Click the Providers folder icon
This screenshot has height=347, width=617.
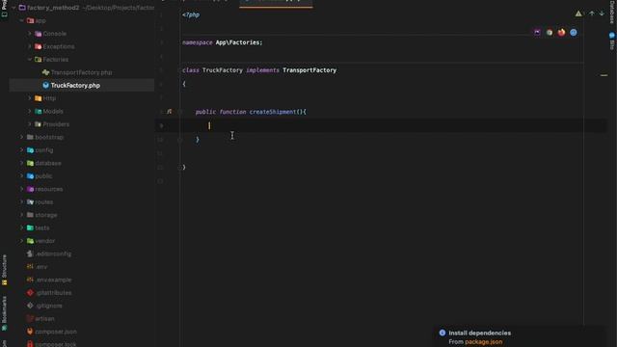pyautogui.click(x=39, y=124)
